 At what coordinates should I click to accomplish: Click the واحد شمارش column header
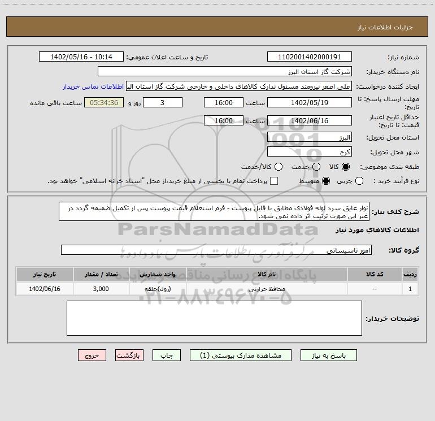pyautogui.click(x=158, y=274)
